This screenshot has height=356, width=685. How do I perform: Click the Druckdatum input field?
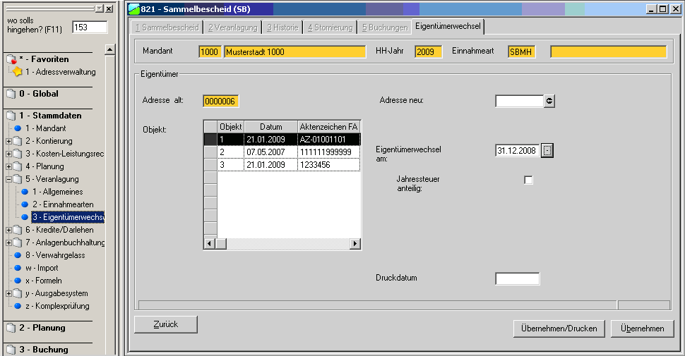[x=517, y=278]
